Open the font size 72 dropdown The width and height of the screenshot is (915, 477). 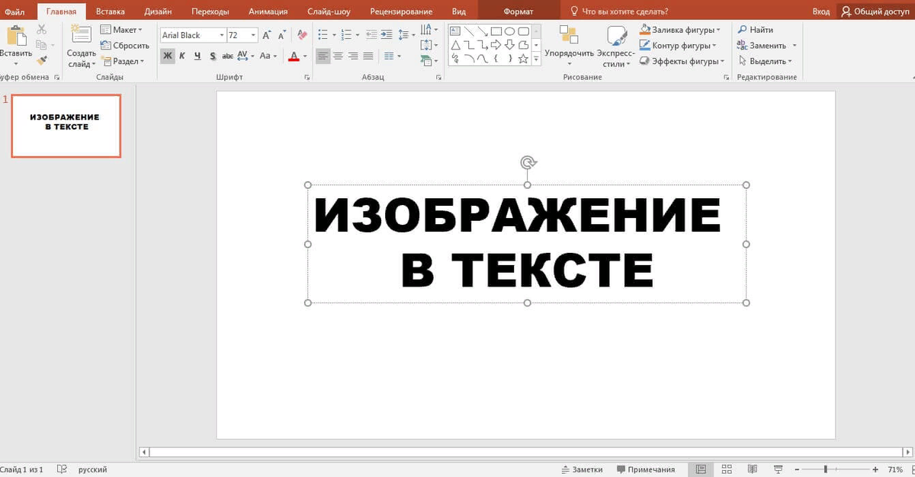(254, 35)
